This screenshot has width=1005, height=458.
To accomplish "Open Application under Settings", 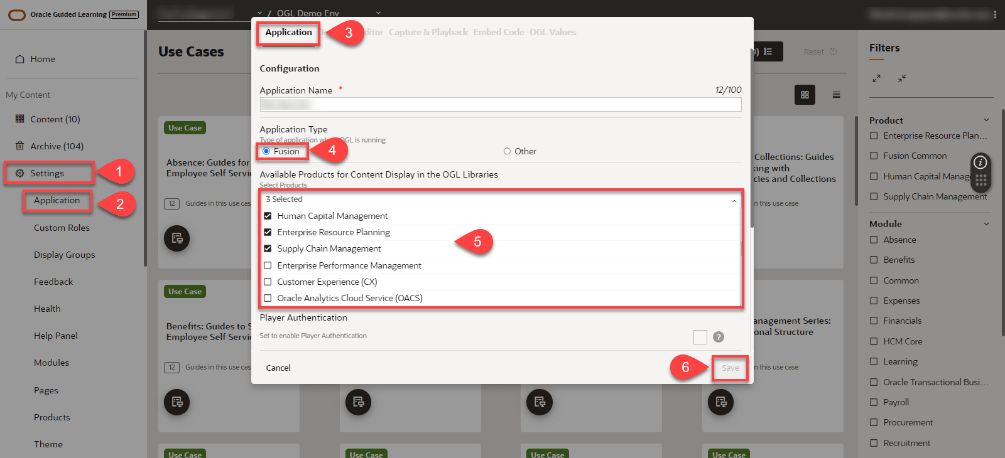I will point(57,200).
